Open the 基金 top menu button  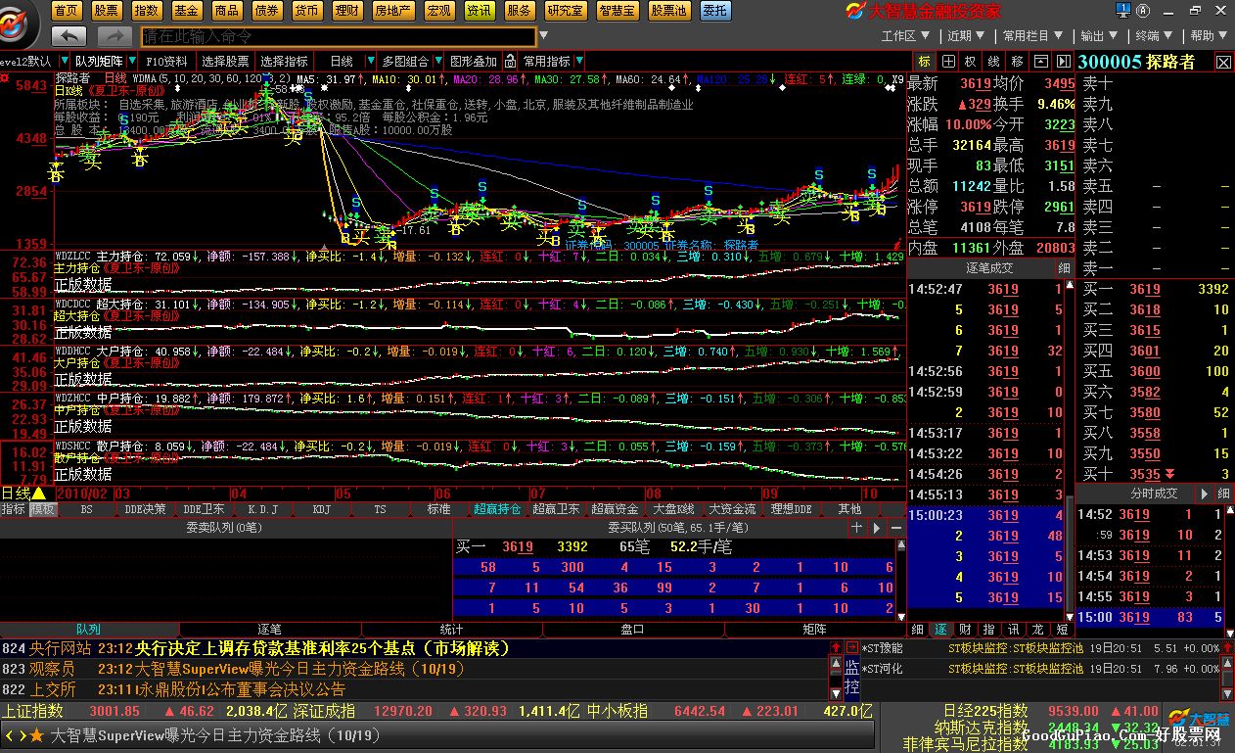(186, 10)
